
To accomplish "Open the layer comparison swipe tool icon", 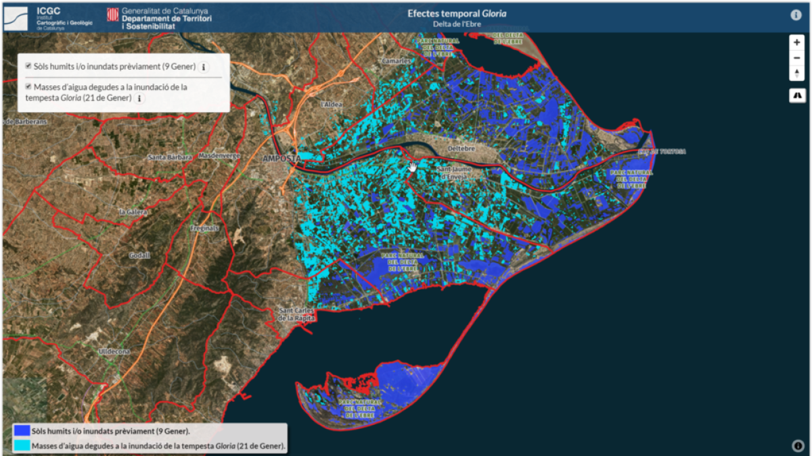I will point(796,95).
